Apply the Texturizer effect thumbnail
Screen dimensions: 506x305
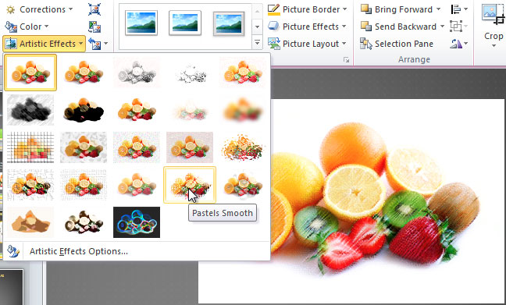(x=84, y=185)
